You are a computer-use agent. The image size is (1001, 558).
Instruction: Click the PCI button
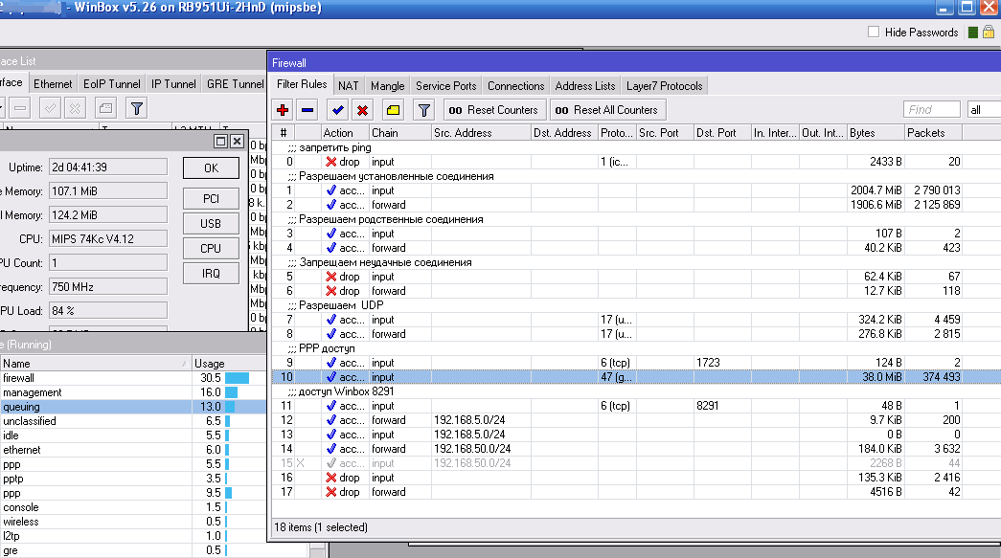point(211,199)
